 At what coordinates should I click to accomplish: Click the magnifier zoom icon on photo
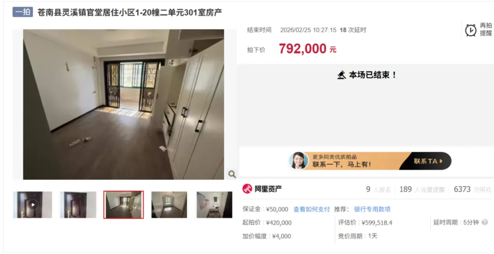[232, 174]
